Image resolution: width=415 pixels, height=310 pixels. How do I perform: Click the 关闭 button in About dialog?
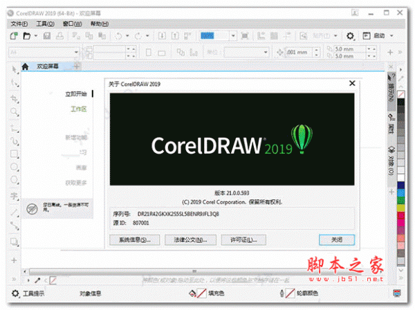click(x=337, y=240)
